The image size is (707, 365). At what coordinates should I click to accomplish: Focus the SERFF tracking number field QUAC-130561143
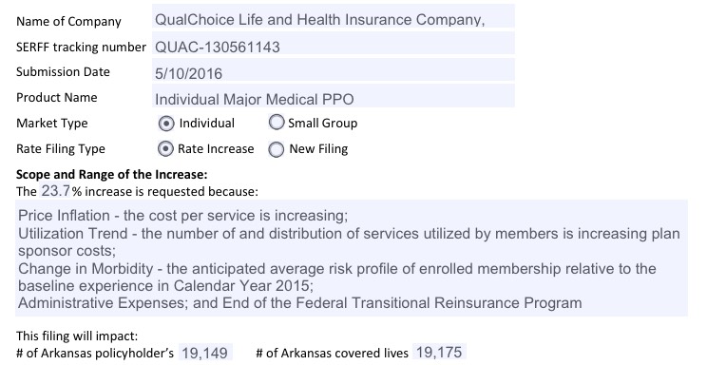coord(334,43)
